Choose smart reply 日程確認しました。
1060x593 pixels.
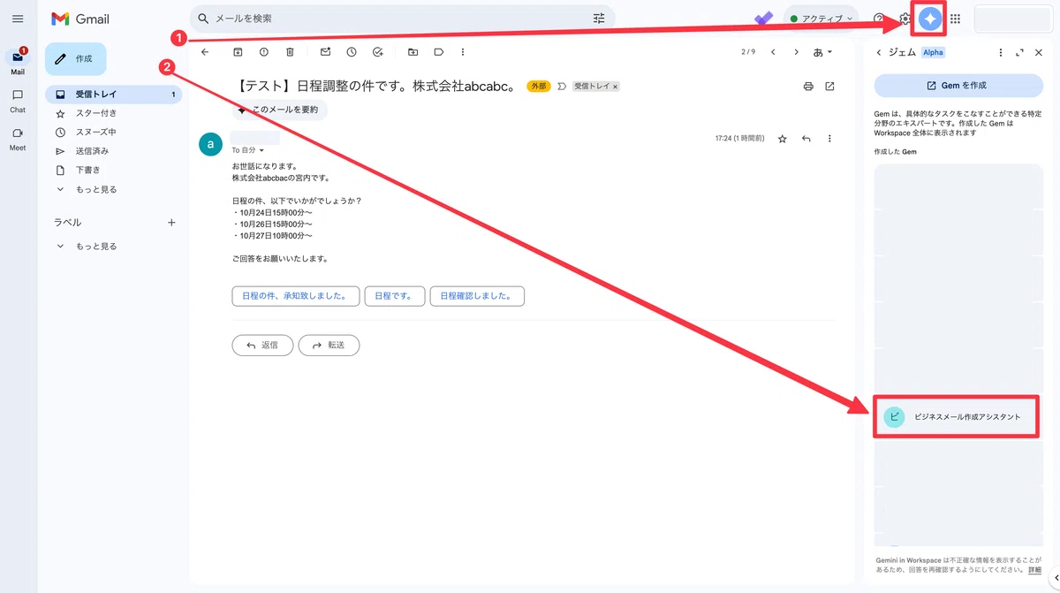point(477,296)
